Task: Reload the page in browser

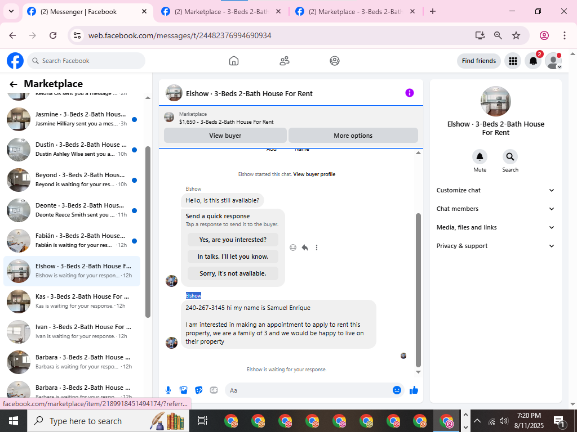Action: (x=53, y=35)
